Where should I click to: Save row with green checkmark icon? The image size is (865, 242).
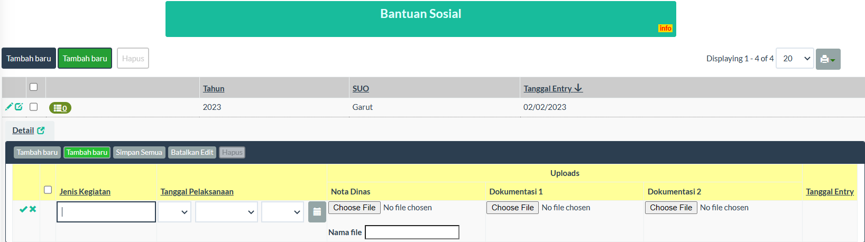pyautogui.click(x=23, y=209)
